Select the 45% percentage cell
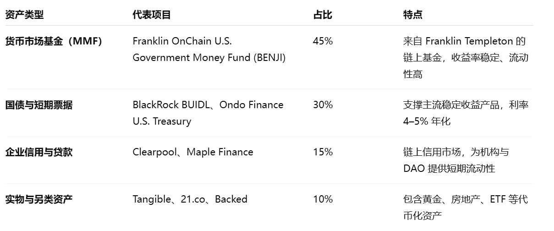 pos(323,41)
